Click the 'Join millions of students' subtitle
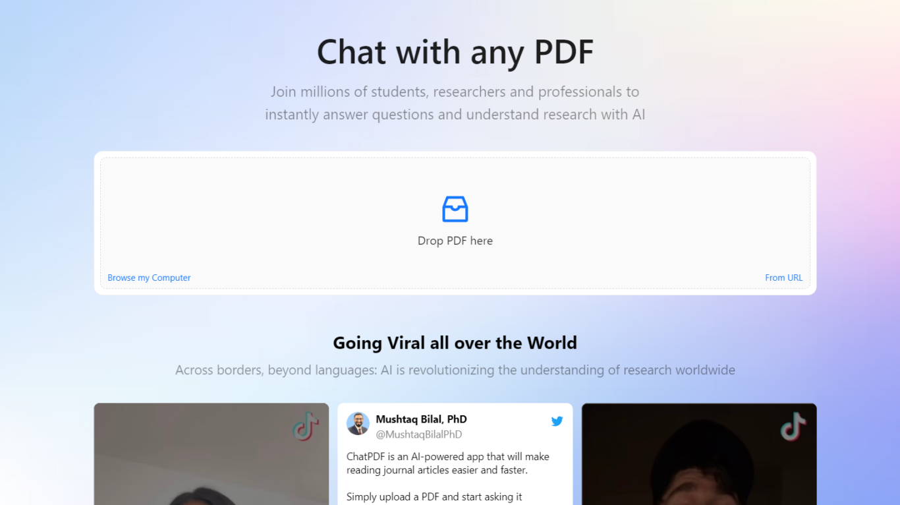Screen dimensions: 900x505 click(x=455, y=92)
